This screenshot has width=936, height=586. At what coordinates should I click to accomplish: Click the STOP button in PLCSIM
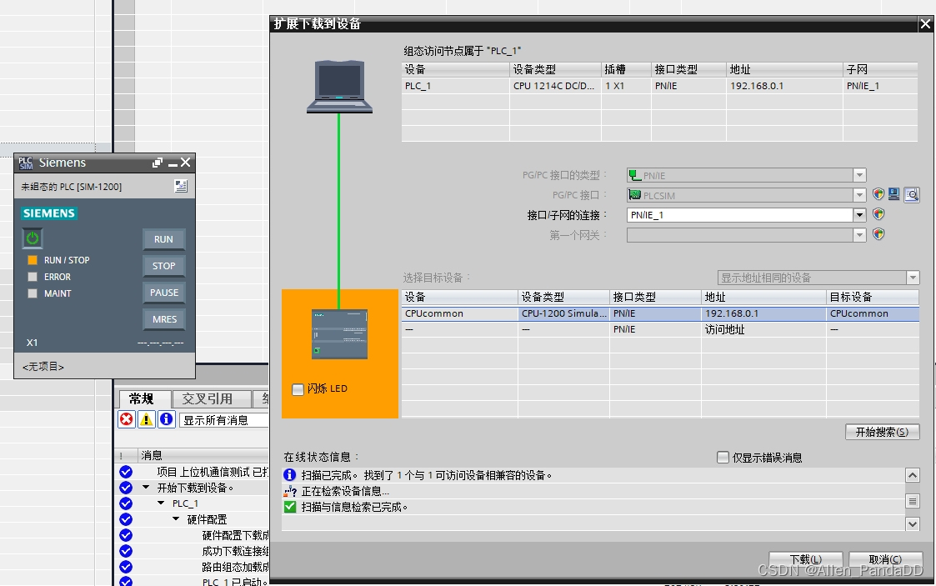pyautogui.click(x=163, y=266)
